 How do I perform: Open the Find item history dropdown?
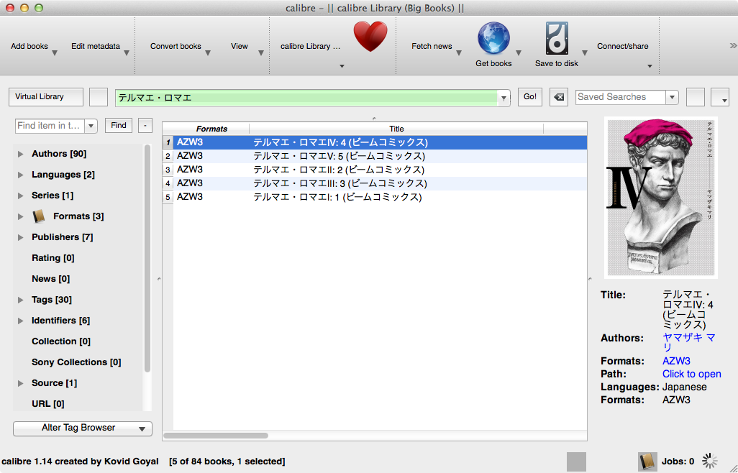[x=91, y=126]
